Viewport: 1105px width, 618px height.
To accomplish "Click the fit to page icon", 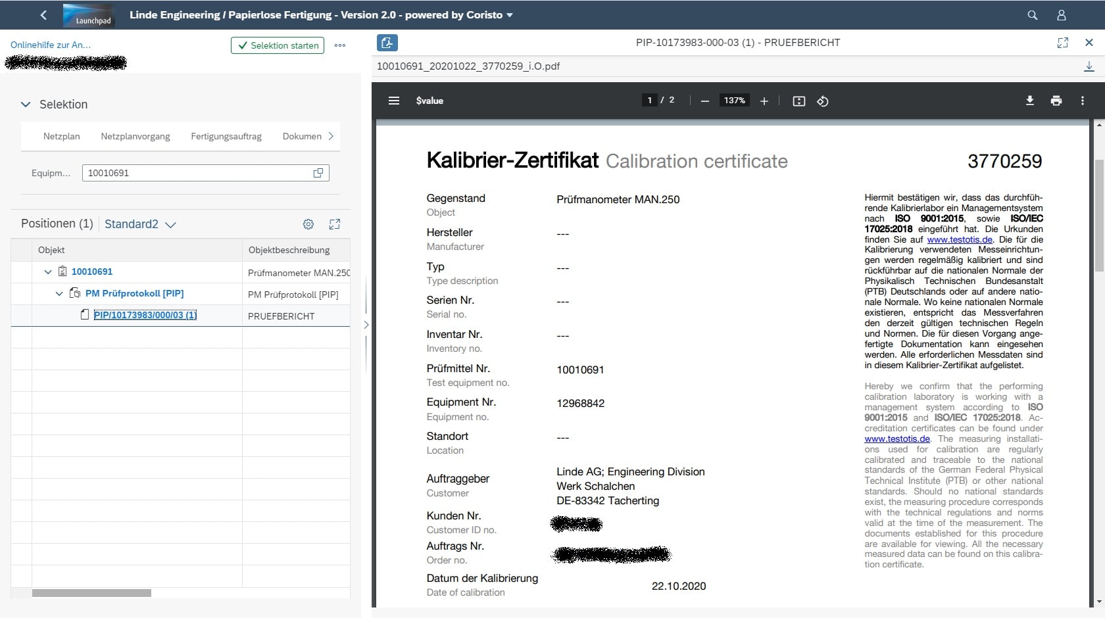I will click(799, 101).
